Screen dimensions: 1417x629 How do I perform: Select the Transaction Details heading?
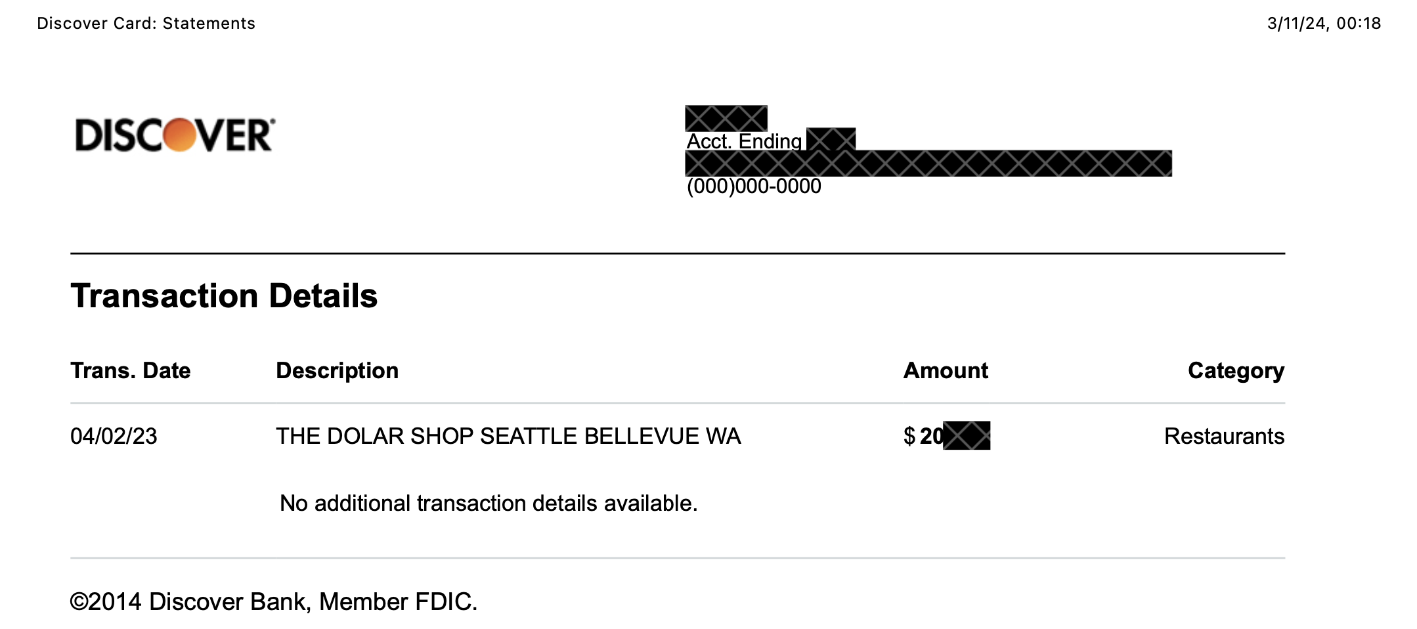[x=224, y=295]
